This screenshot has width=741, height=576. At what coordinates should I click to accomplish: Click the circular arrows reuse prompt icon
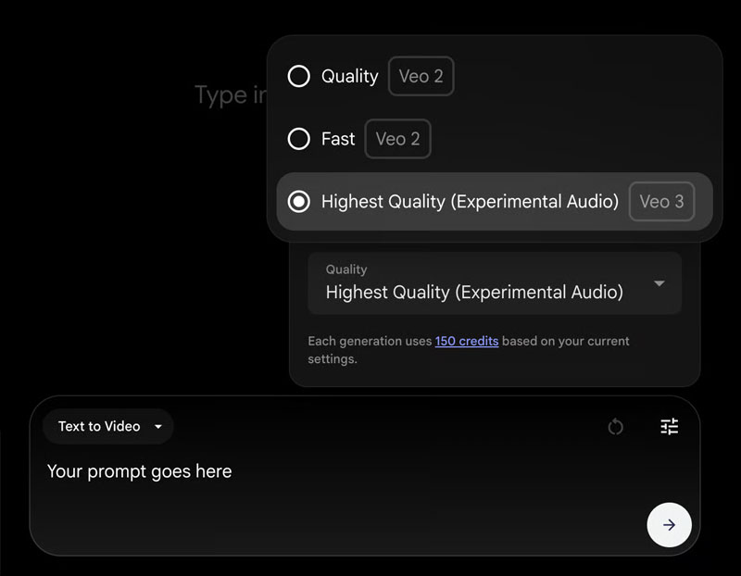tap(615, 427)
